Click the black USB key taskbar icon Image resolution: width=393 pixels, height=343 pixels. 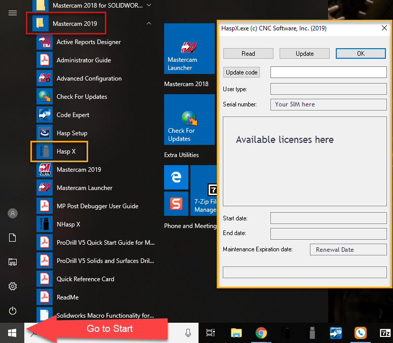(x=287, y=333)
